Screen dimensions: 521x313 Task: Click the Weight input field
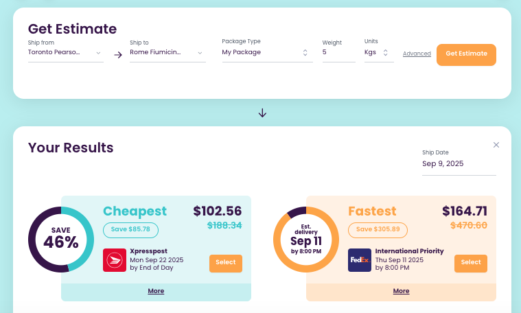coord(338,52)
